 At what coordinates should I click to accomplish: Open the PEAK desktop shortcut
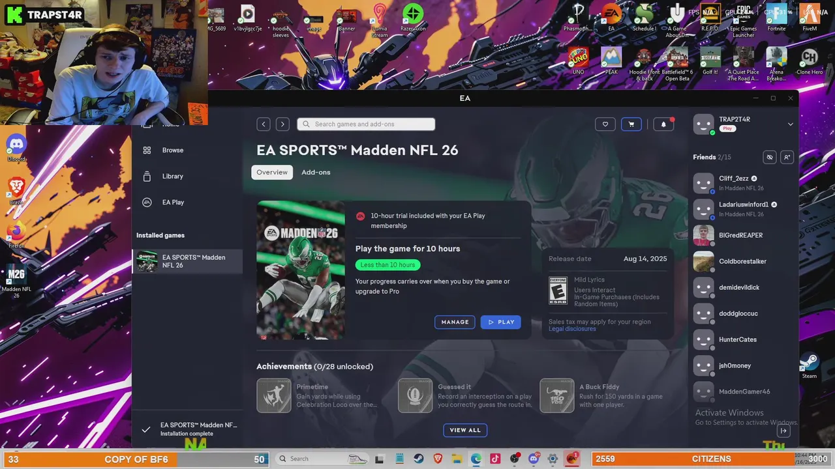[x=611, y=61]
